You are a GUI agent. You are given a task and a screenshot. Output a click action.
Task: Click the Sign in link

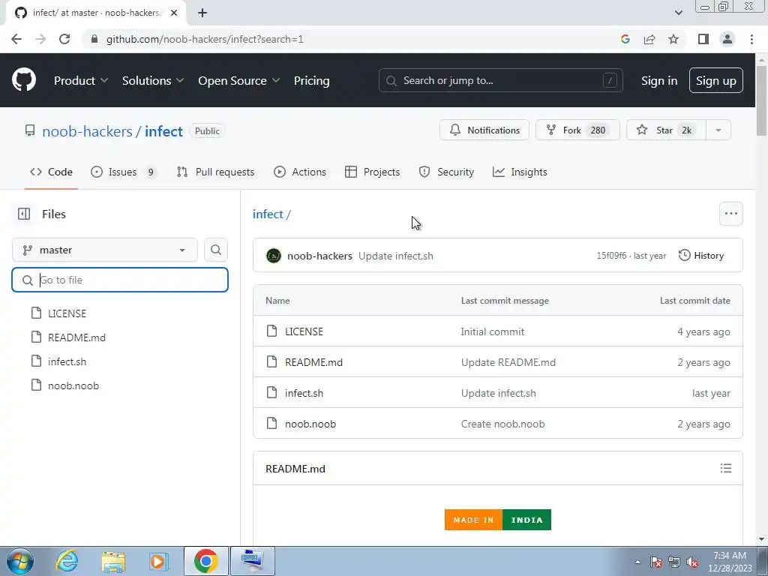coord(658,80)
